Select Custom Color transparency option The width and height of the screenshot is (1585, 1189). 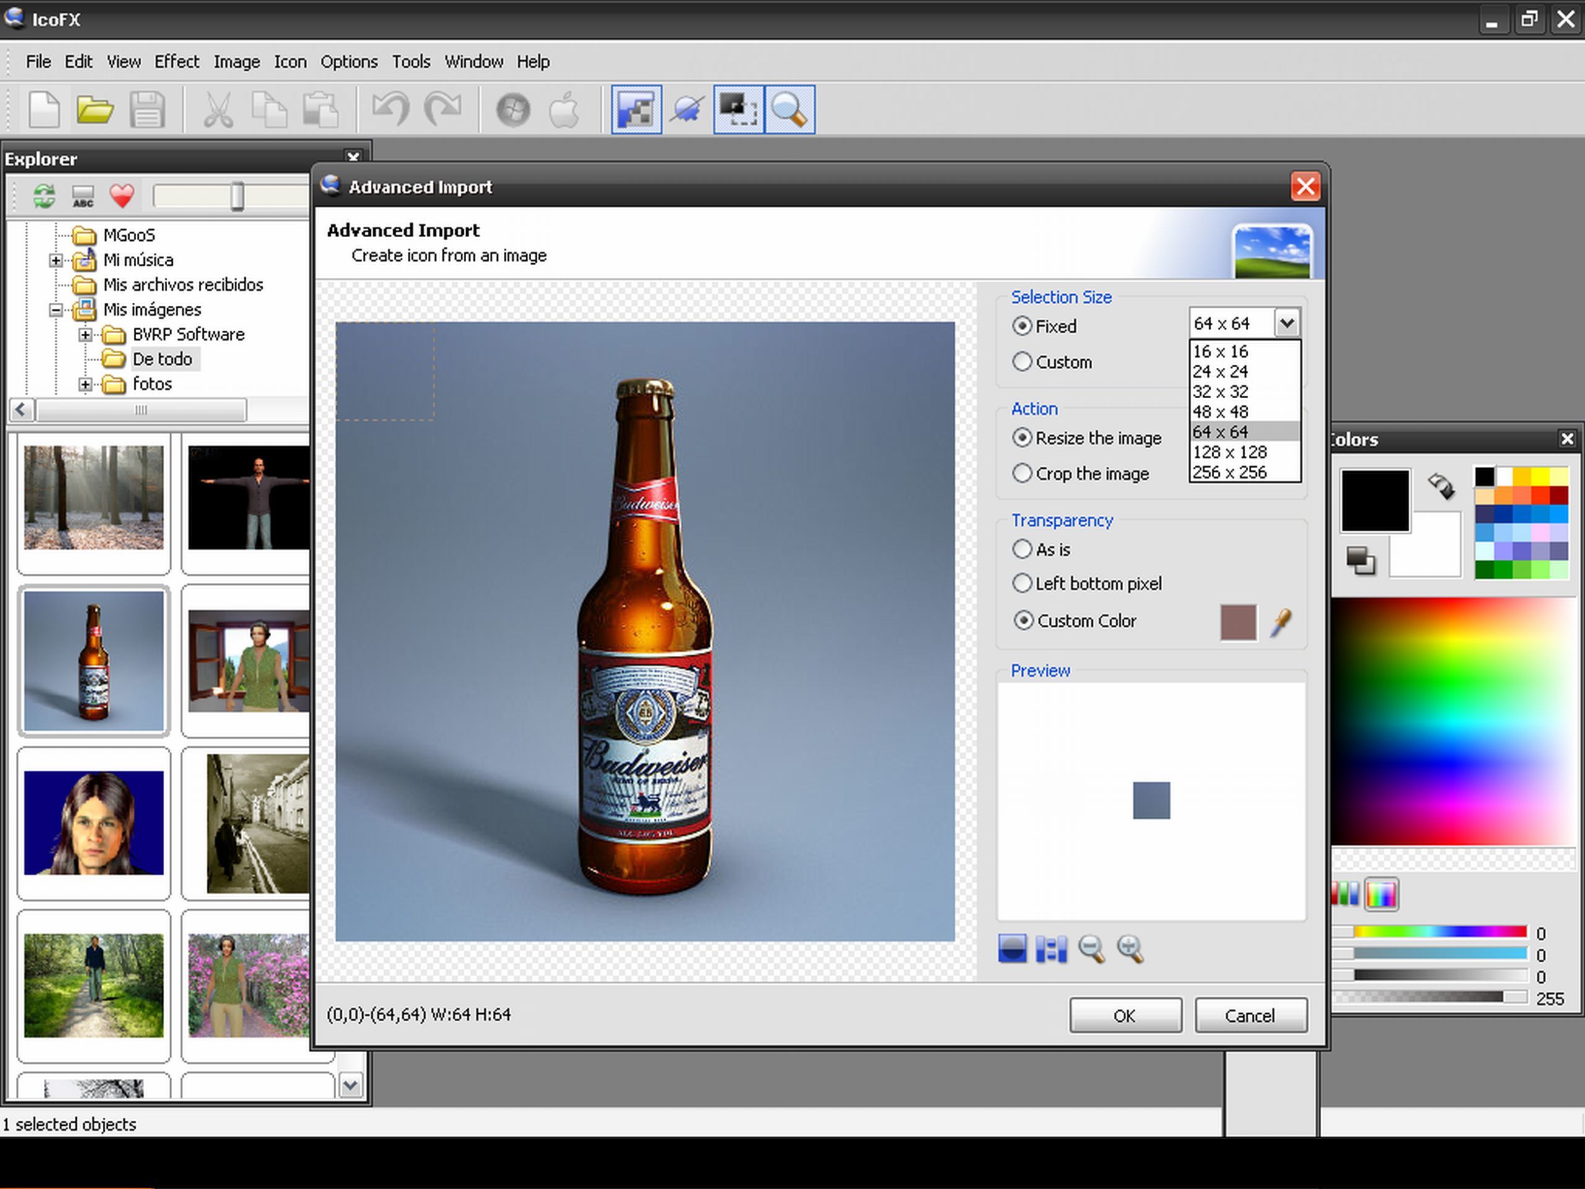(x=1023, y=621)
